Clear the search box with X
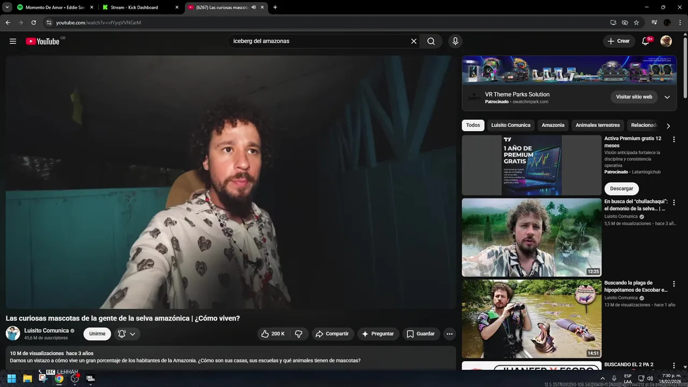 [x=414, y=41]
